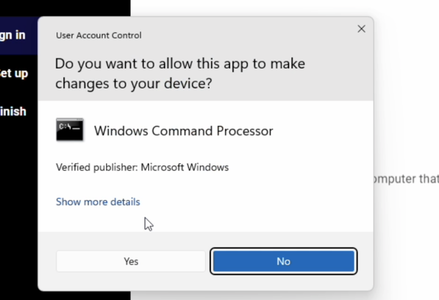Click the "changes to your device?" heading line
Viewport: 439px width, 300px height.
pos(134,83)
